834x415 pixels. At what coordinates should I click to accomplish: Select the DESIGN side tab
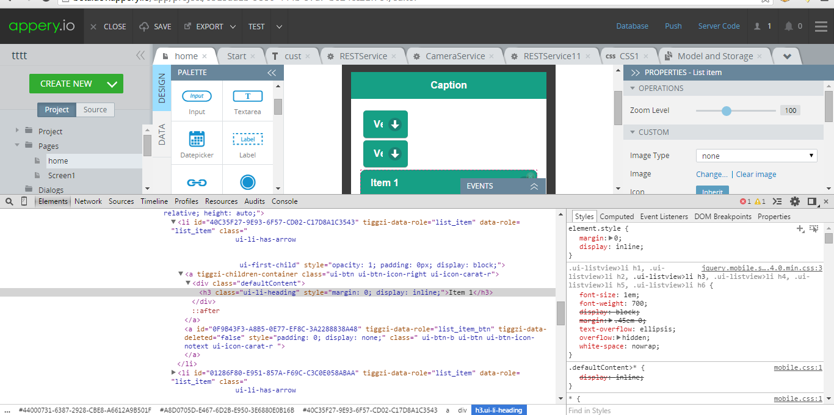pyautogui.click(x=162, y=88)
